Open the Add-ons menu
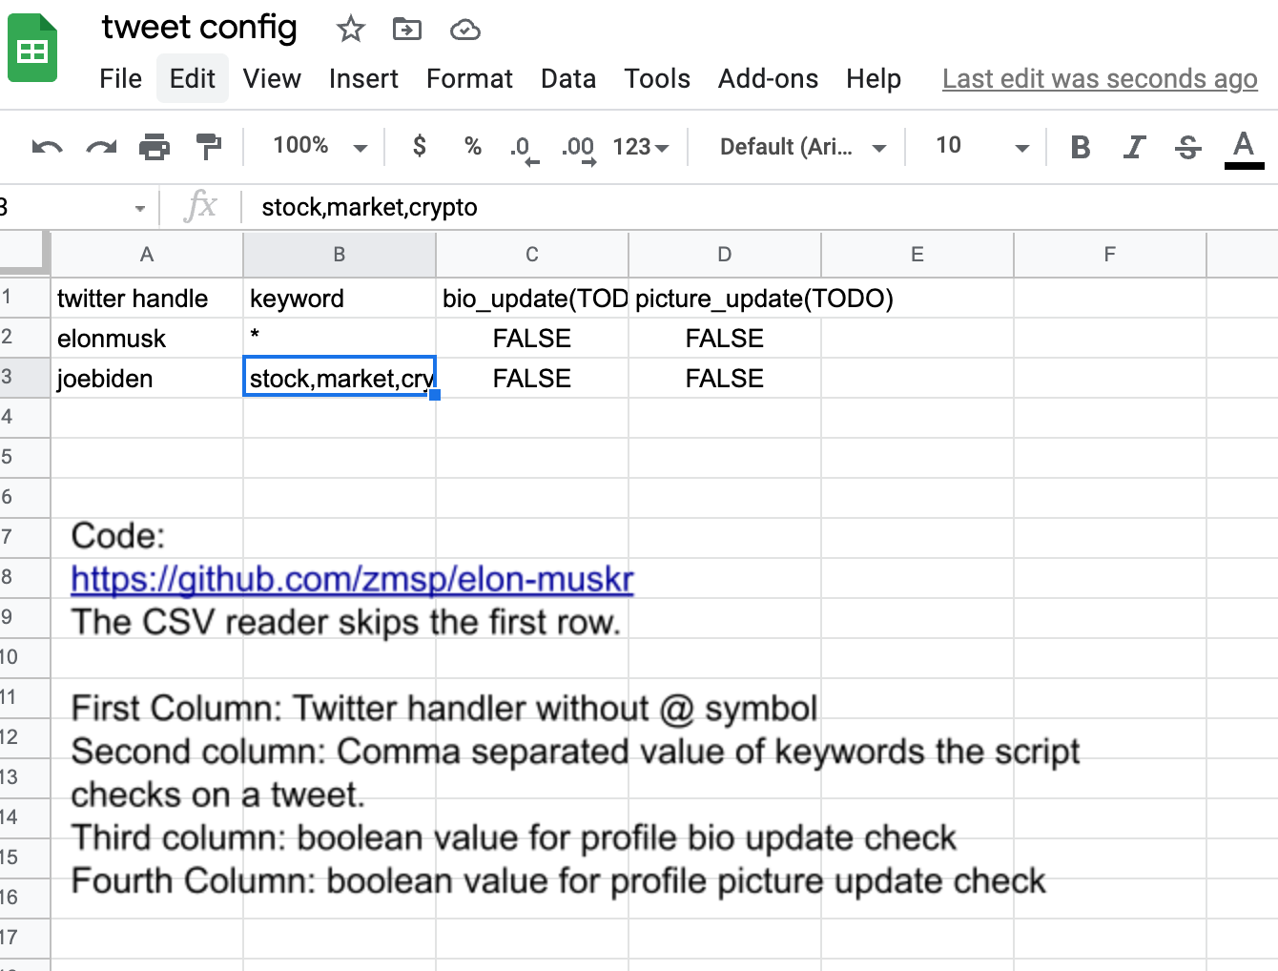1278x971 pixels. 768,78
